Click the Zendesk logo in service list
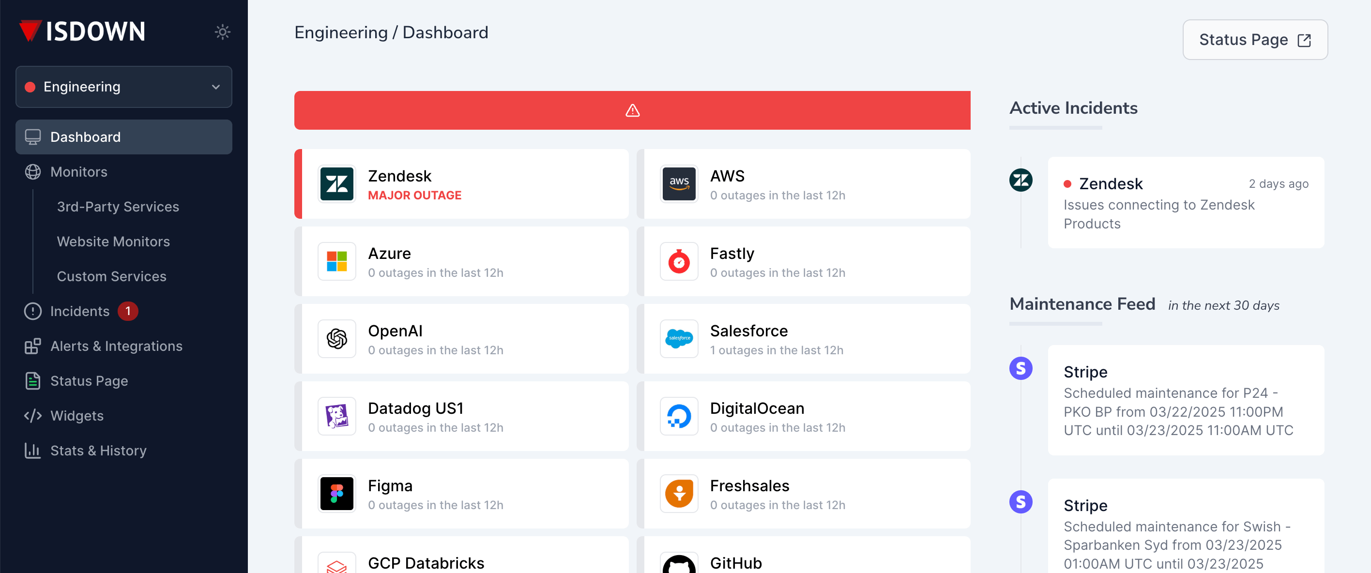 click(x=336, y=184)
